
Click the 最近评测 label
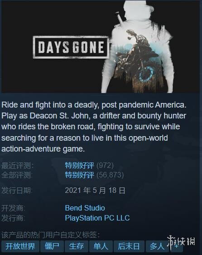pyautogui.click(x=18, y=166)
